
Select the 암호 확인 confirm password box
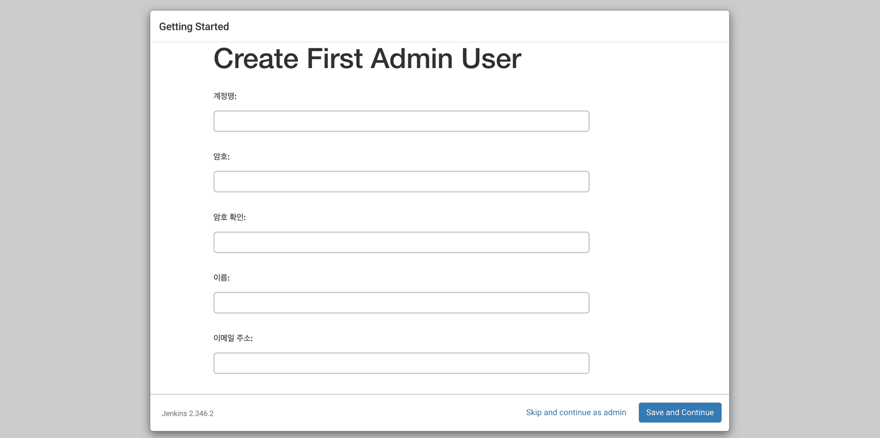pyautogui.click(x=401, y=243)
